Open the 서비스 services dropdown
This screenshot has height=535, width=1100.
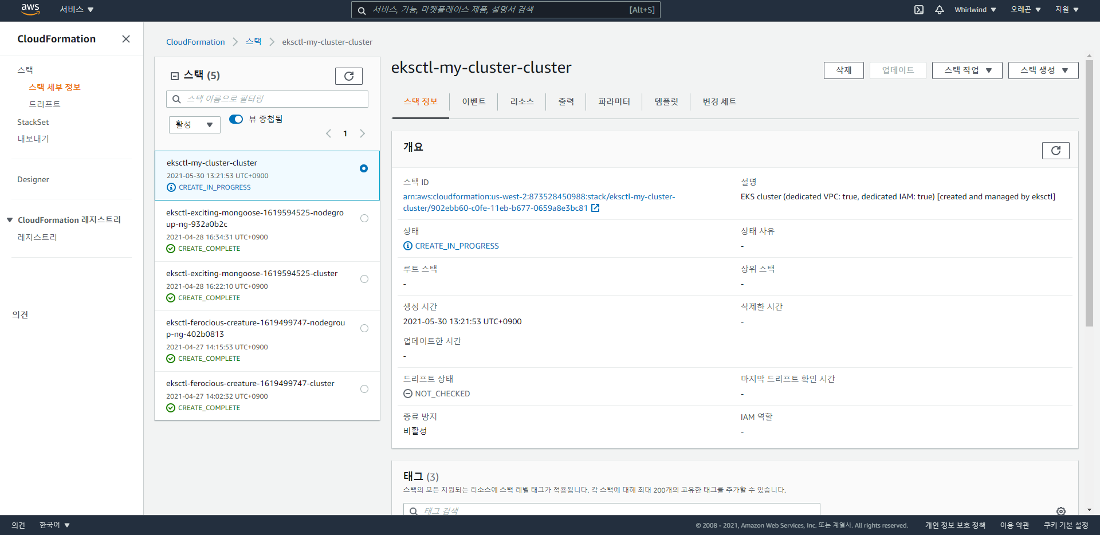coord(77,10)
